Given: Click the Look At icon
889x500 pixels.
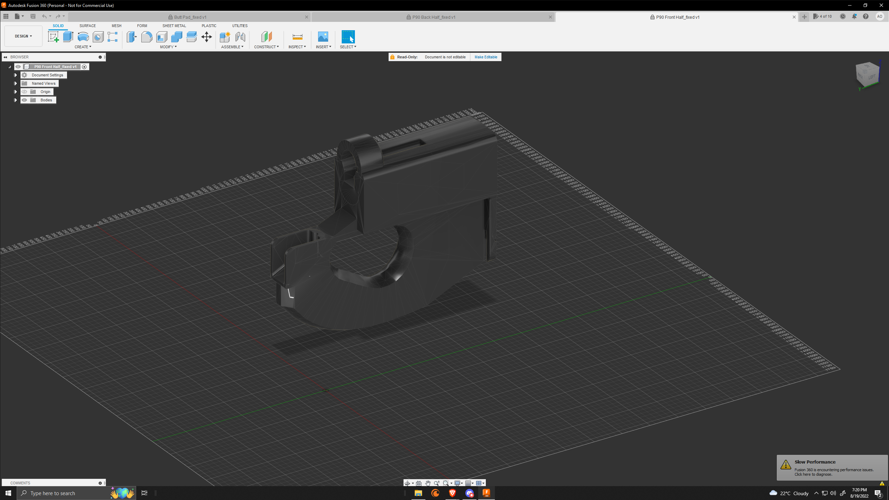Looking at the screenshot, I should tap(419, 483).
